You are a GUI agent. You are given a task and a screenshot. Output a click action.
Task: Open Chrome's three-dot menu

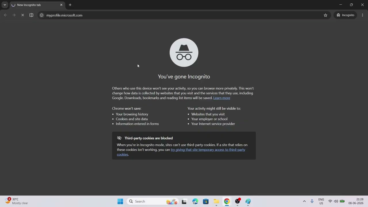363,15
